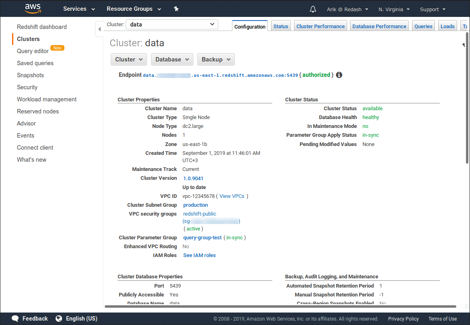Click the vertical scrollbar thumb
Viewport: 470px width, 325px height.
pyautogui.click(x=467, y=98)
